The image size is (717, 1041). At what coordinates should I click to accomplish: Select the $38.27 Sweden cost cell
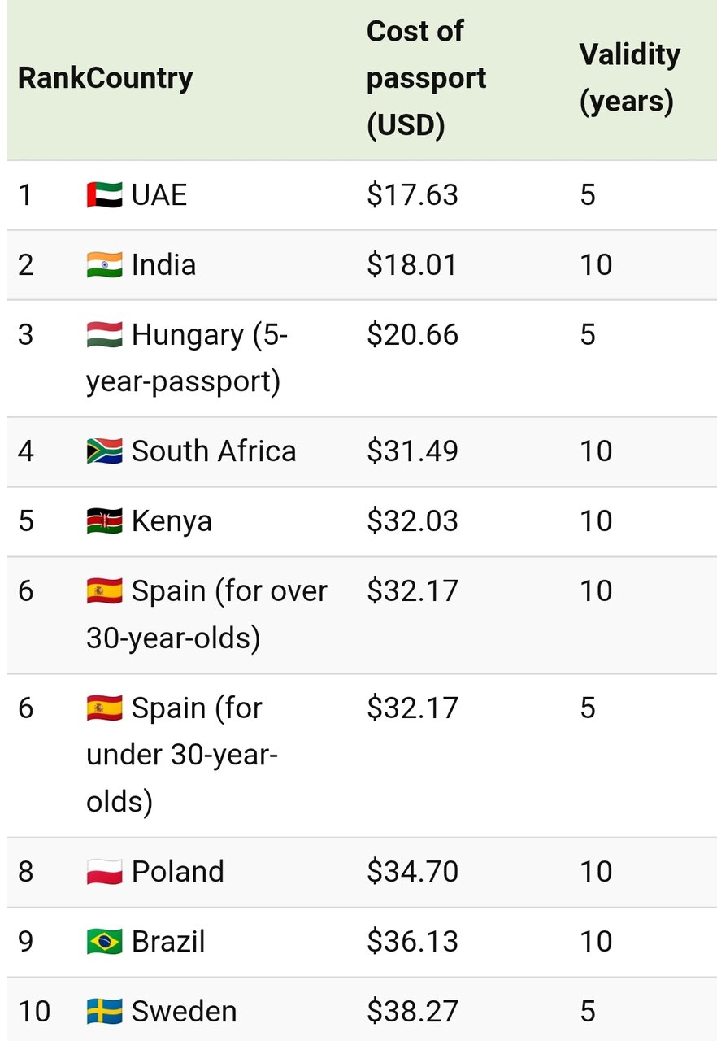coord(412,1012)
